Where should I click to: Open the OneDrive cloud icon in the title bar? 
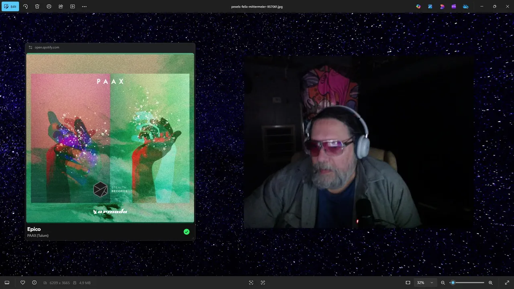pos(466,6)
